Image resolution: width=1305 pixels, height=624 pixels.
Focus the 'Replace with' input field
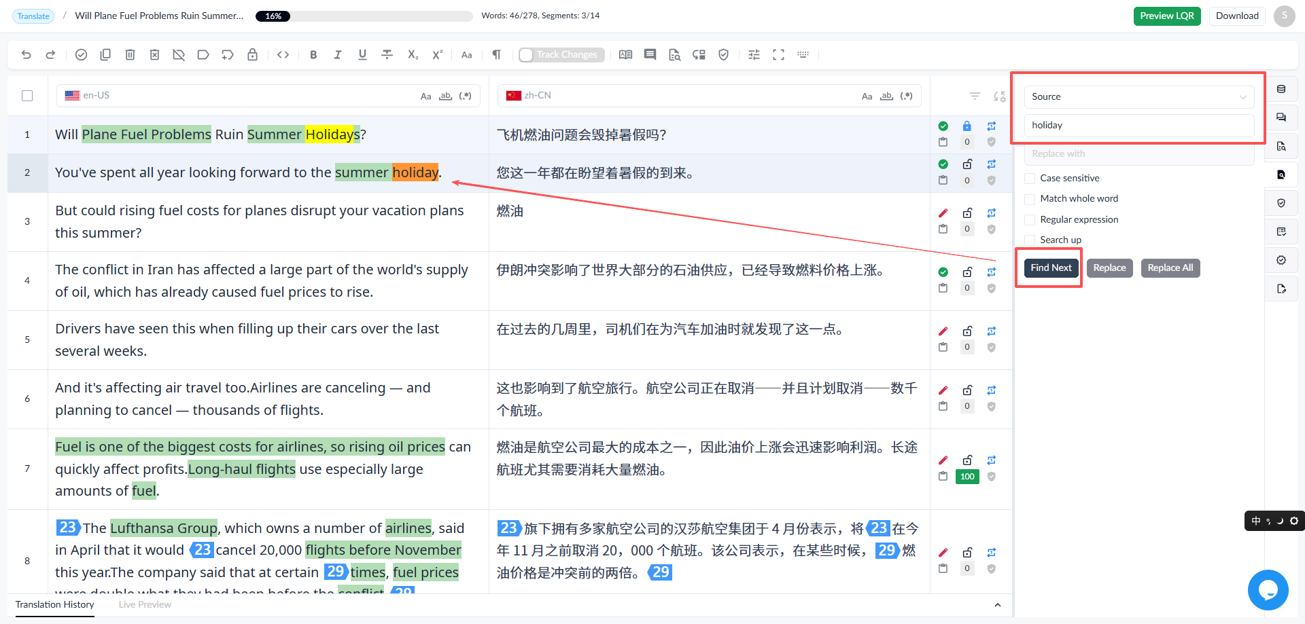tap(1139, 154)
